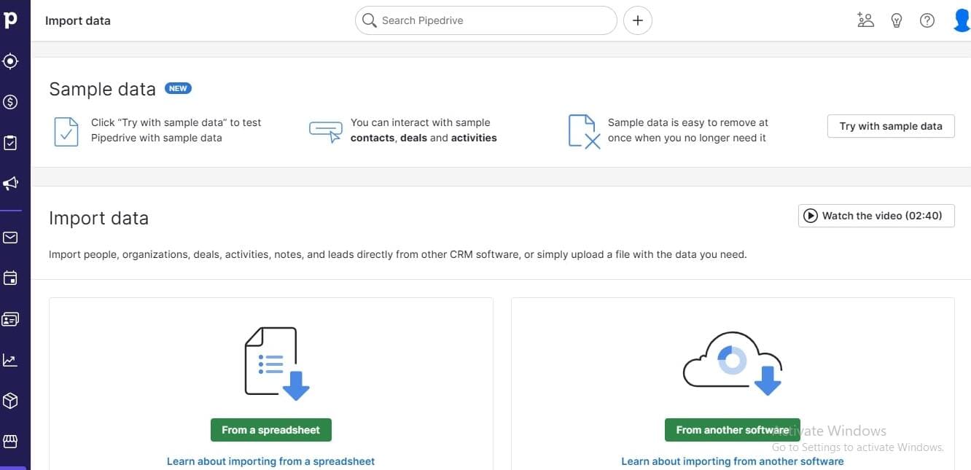The width and height of the screenshot is (971, 470).
Task: Open the sales assistant lightbulb icon
Action: point(897,20)
